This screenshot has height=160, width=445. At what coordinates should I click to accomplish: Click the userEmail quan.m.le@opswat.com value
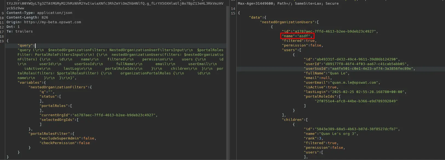click(x=354, y=83)
